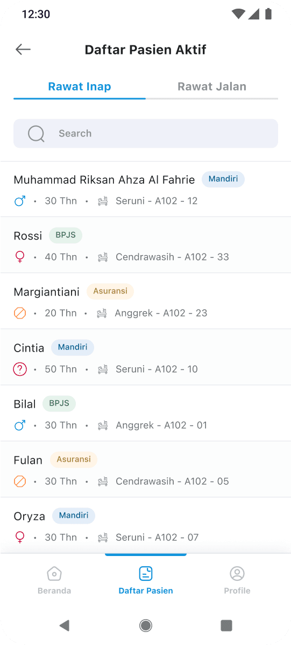The image size is (291, 645).
Task: Open patient Margiantiani's list entry
Action: point(146,301)
